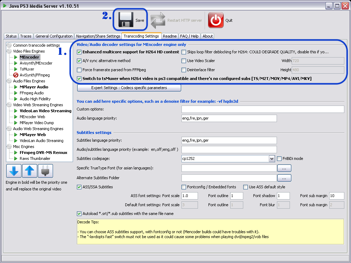This screenshot has width=351, height=263.
Task: Click the gear icon beside Audio Files Engines
Action: pos(9,81)
